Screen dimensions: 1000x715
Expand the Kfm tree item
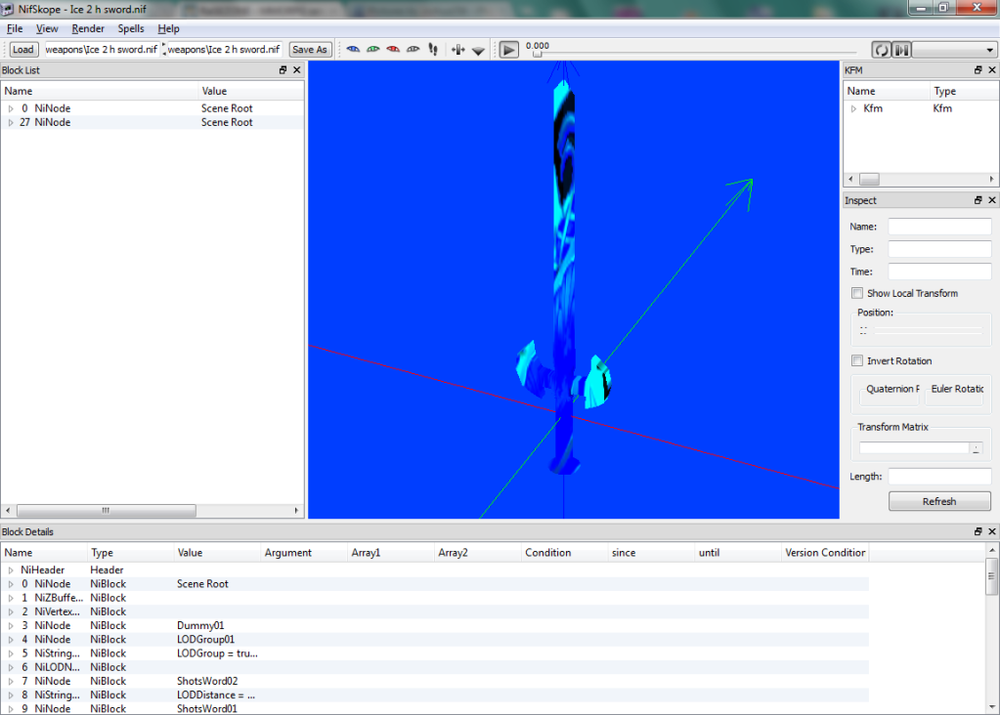[x=854, y=108]
